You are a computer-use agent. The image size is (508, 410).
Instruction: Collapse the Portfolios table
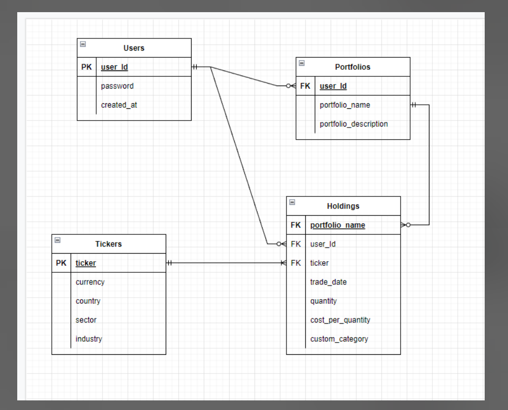click(302, 63)
